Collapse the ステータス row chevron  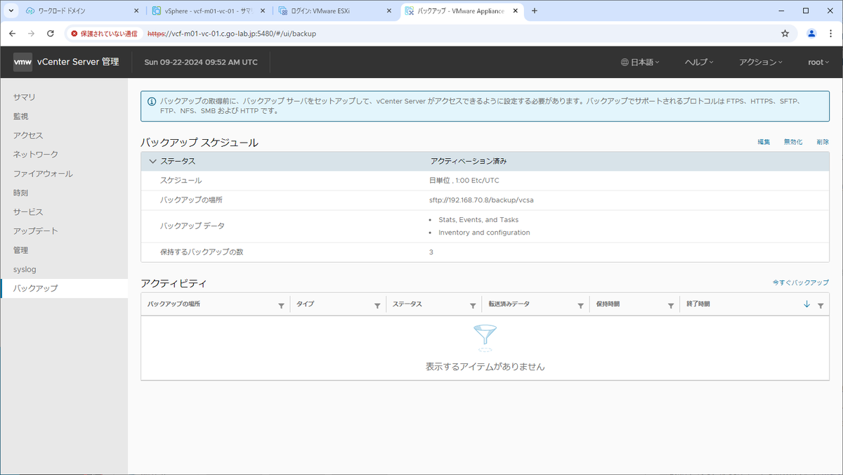pyautogui.click(x=152, y=161)
